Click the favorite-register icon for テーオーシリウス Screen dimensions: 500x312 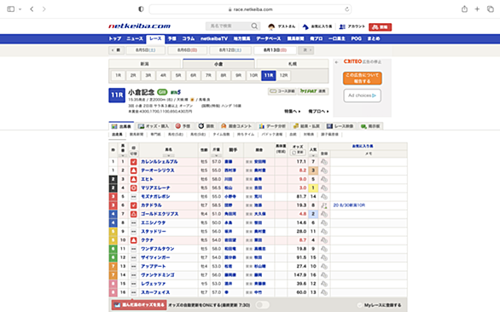324,170
